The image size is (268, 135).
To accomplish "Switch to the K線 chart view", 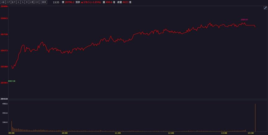I will click(3, 2).
